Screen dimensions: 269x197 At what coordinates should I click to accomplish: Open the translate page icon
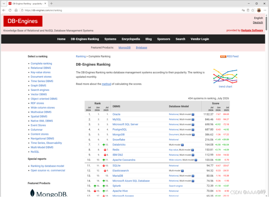pos(243,10)
